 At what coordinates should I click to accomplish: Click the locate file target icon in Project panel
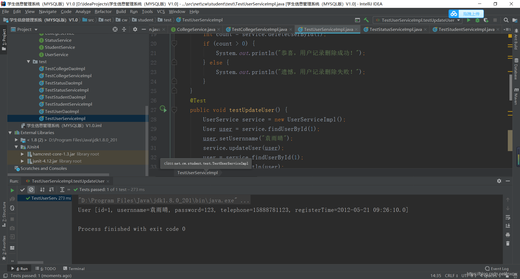pyautogui.click(x=115, y=29)
